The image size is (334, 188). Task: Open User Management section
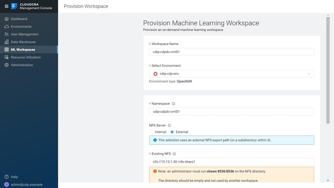pos(29,34)
